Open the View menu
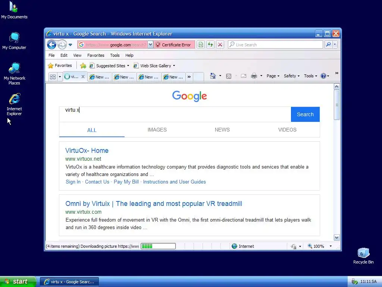This screenshot has height=287, width=382. (x=77, y=55)
